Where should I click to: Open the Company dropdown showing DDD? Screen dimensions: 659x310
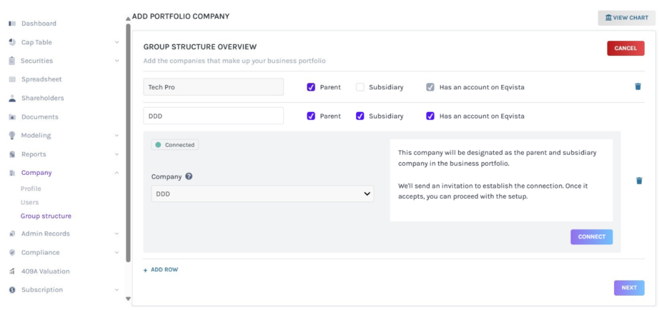coord(262,194)
